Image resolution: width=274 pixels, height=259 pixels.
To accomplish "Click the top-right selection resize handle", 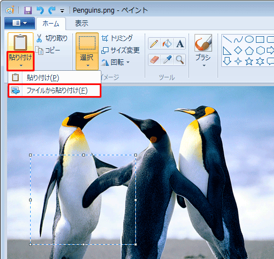I will point(135,155).
